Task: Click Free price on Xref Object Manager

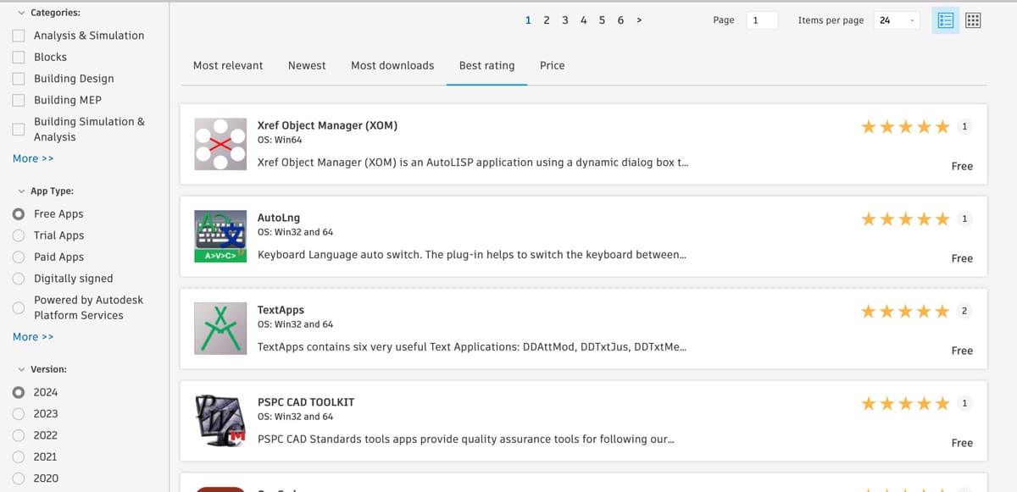Action: pyautogui.click(x=962, y=166)
